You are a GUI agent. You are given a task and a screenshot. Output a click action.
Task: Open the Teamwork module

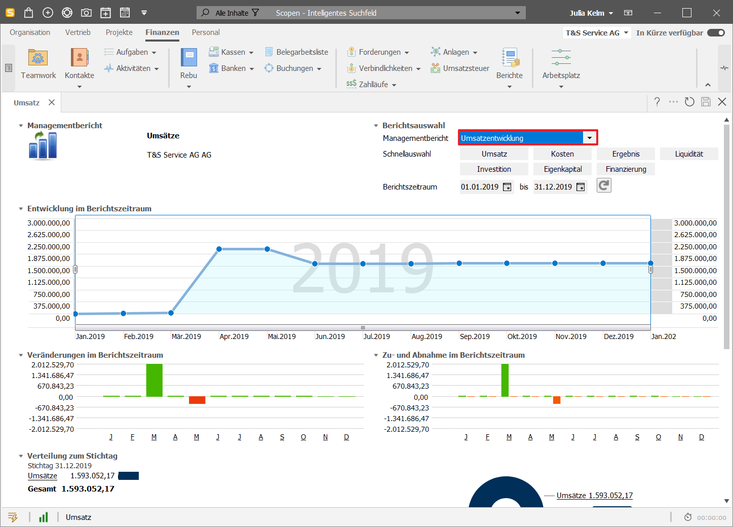38,65
